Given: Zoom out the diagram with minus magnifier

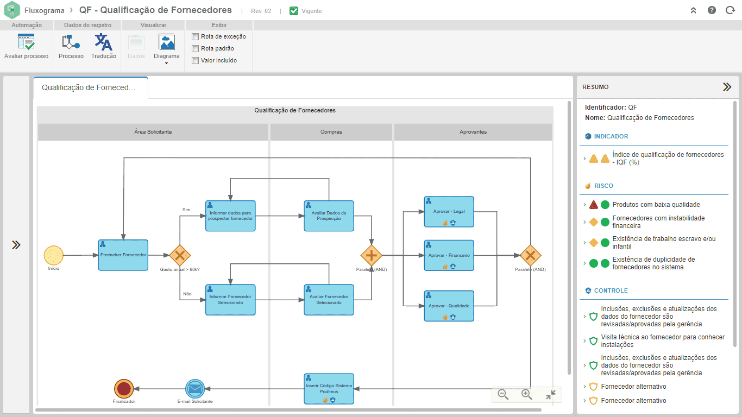Looking at the screenshot, I should pyautogui.click(x=503, y=395).
